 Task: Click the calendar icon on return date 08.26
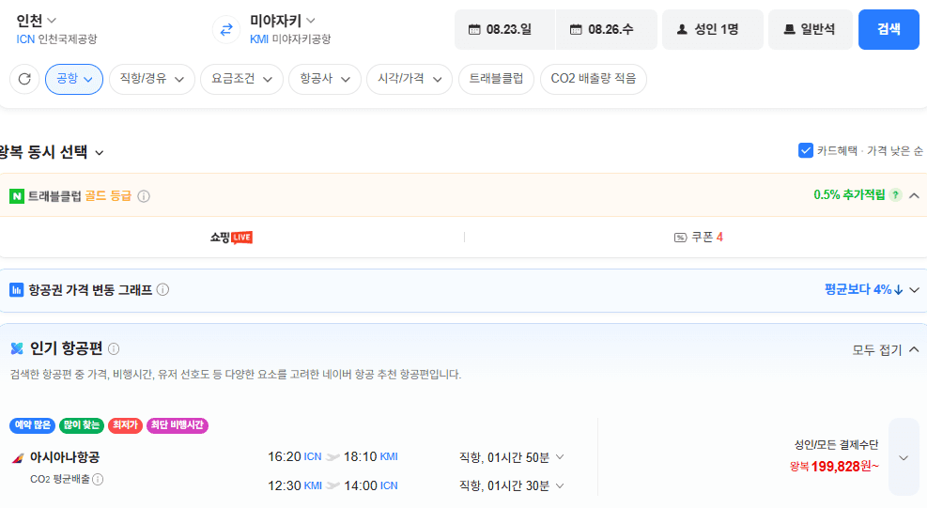(x=576, y=29)
